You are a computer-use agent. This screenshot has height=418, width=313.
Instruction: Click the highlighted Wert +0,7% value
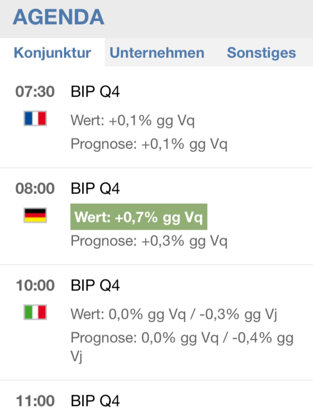(x=139, y=217)
